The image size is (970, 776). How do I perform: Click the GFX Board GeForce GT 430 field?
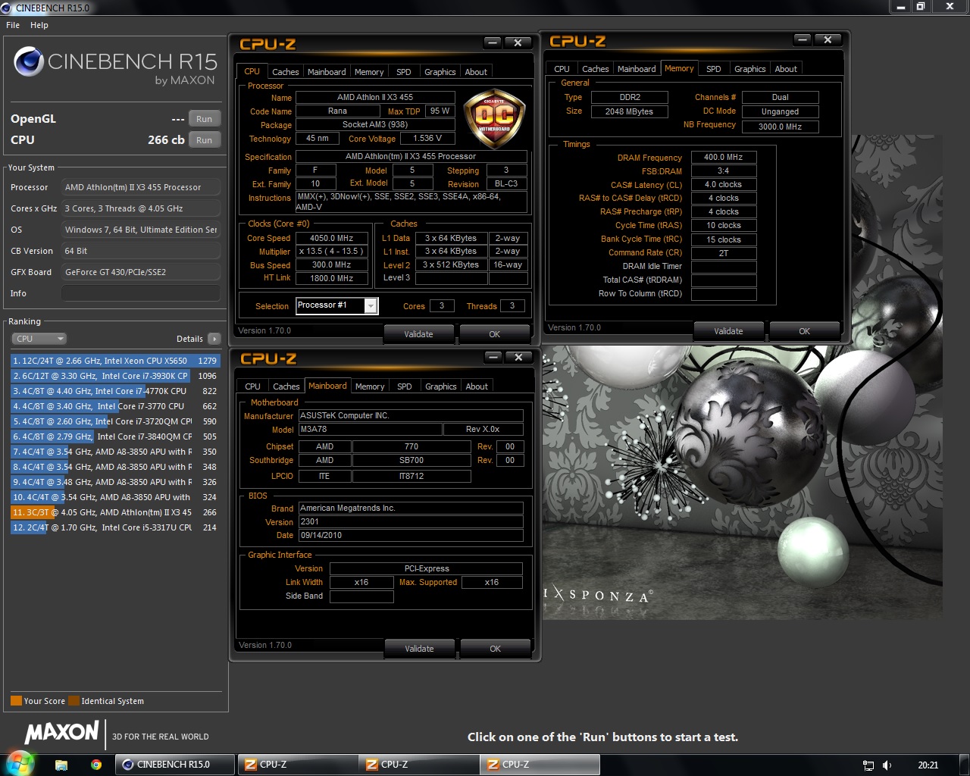[x=141, y=272]
